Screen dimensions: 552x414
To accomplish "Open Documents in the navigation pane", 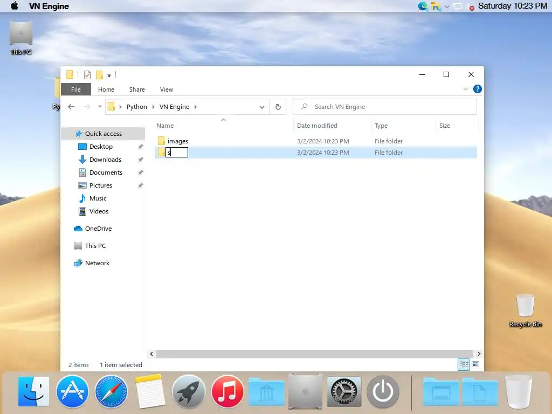I will coord(106,172).
